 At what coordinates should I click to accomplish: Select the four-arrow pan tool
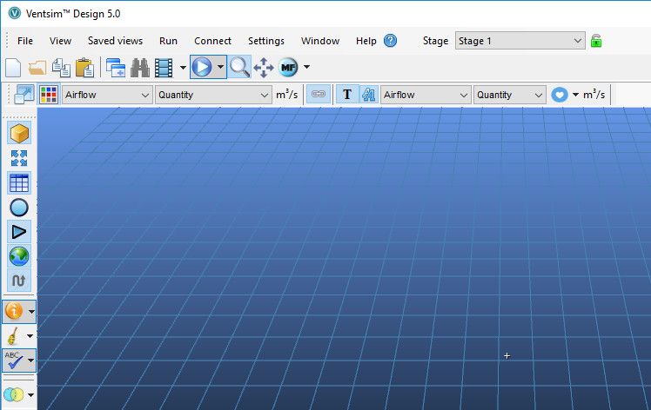point(264,68)
